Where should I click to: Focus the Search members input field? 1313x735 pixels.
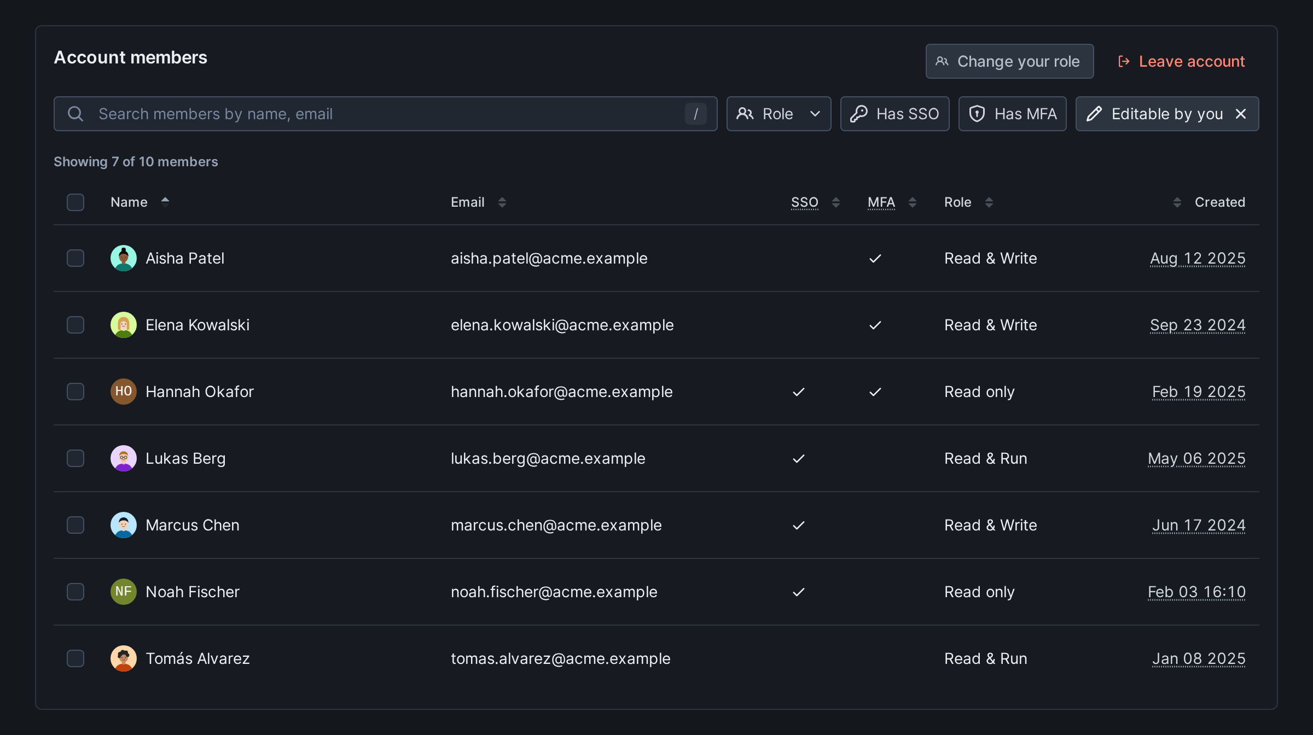(x=386, y=114)
